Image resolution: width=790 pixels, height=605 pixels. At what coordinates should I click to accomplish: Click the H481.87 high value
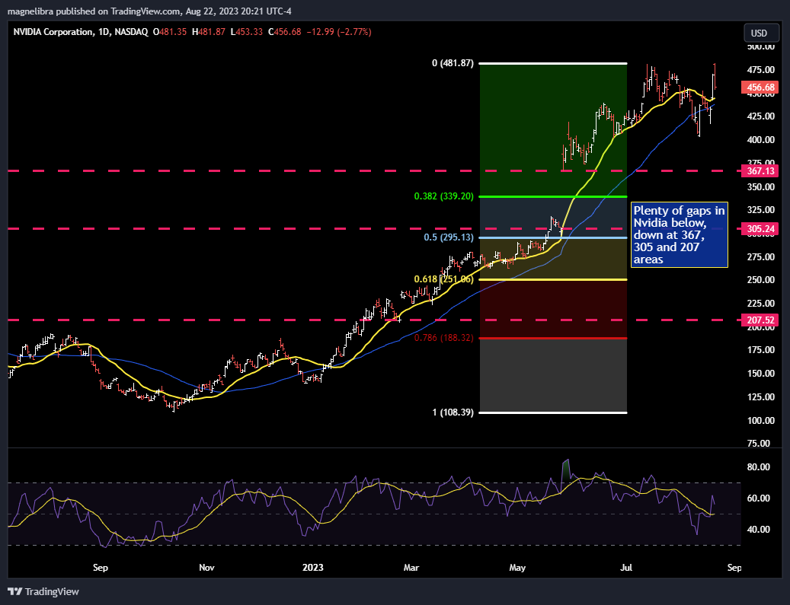208,32
